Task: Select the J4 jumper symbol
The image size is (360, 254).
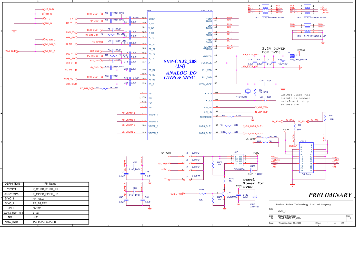Action: click(187, 179)
